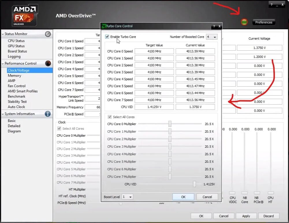This screenshot has width=289, height=223.
Task: Click CPU Core 0 current value 4013.59 MHz
Action: [x=195, y=51]
